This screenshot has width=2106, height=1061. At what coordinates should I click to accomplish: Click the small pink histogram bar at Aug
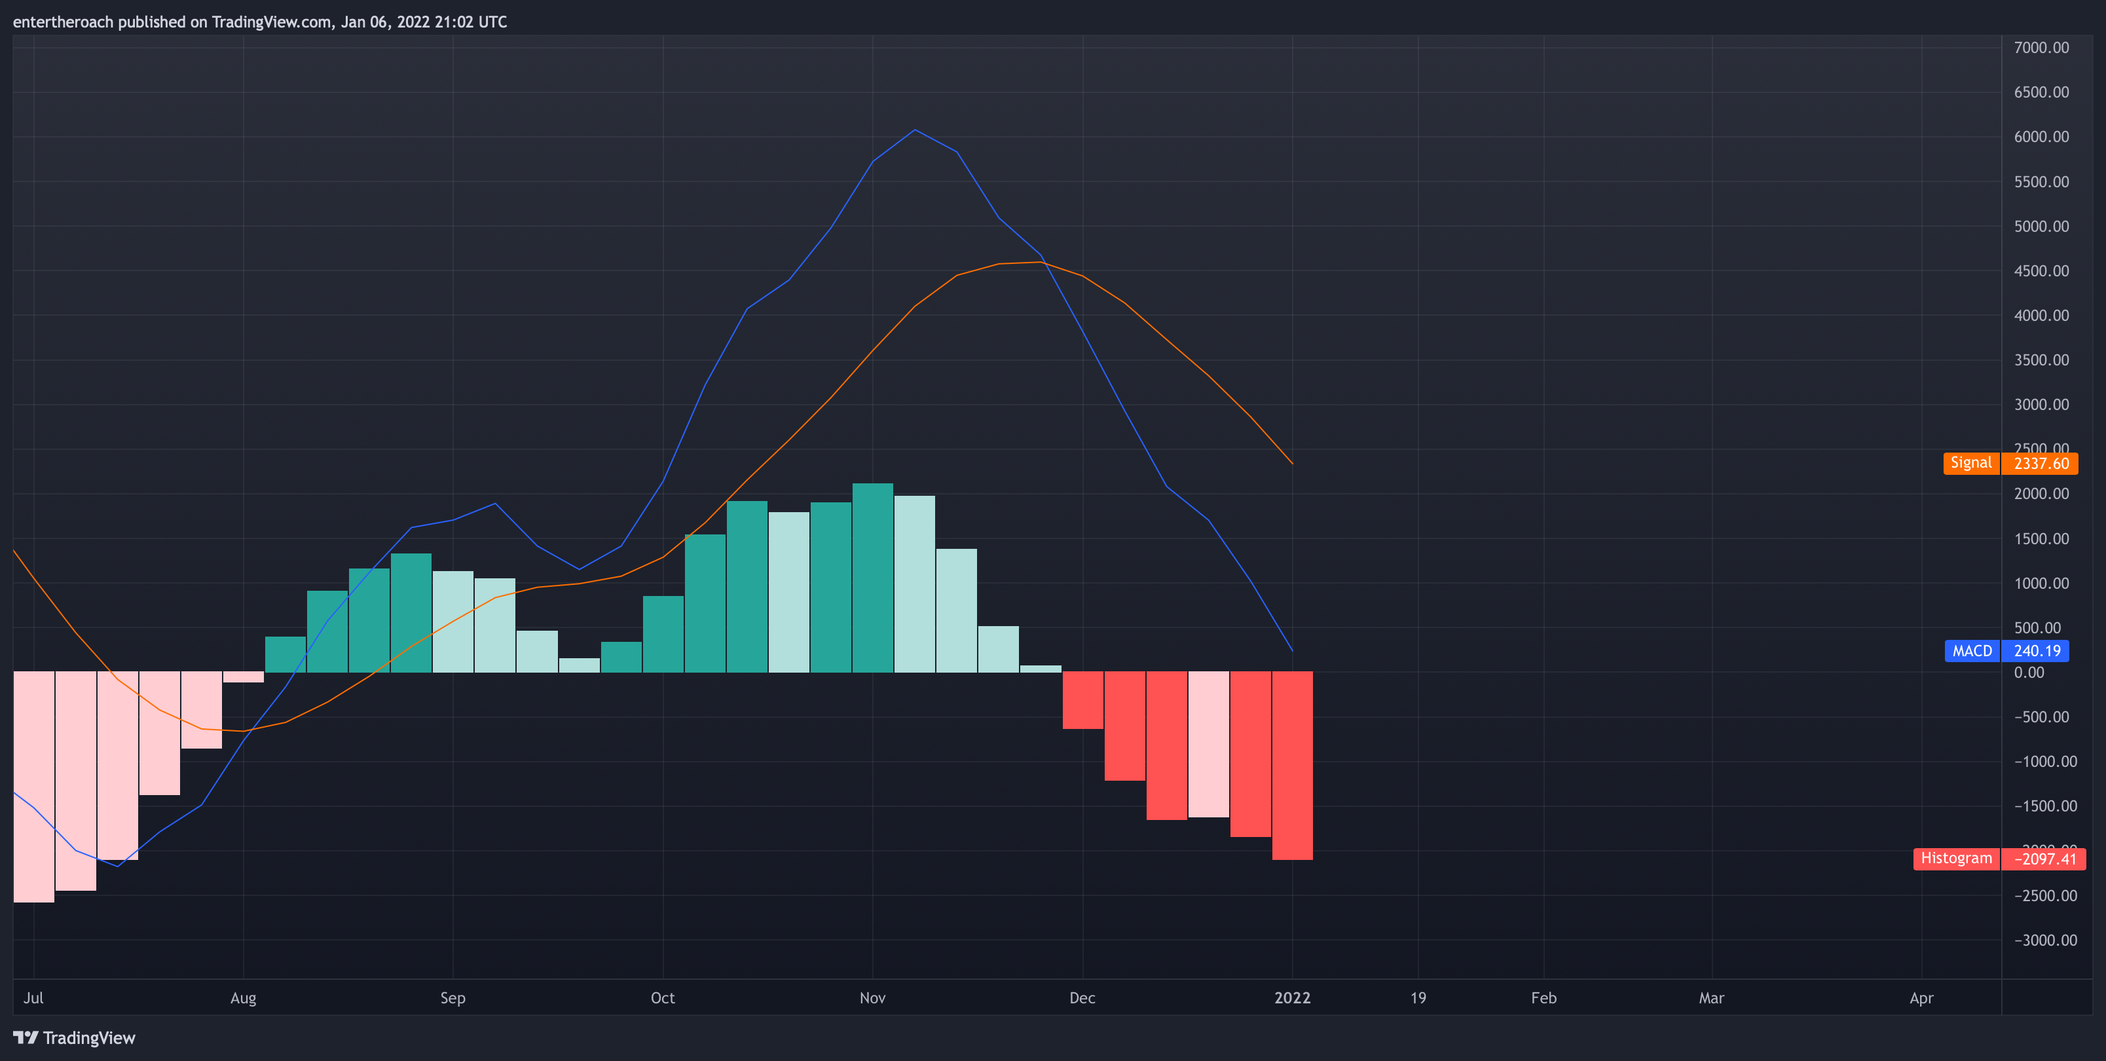point(244,677)
